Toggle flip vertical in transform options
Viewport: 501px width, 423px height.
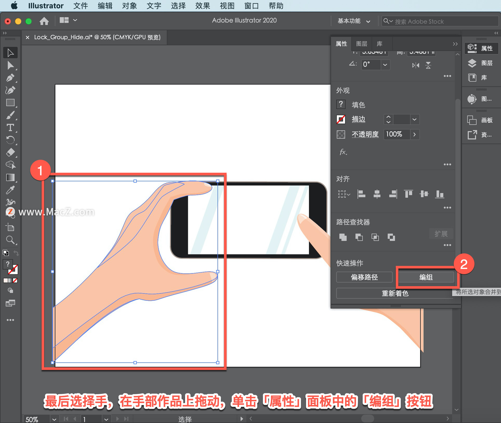point(428,65)
